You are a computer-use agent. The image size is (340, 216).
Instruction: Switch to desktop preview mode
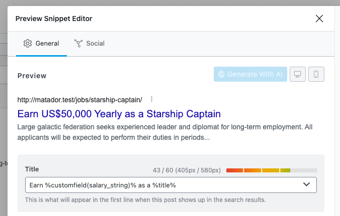(297, 75)
